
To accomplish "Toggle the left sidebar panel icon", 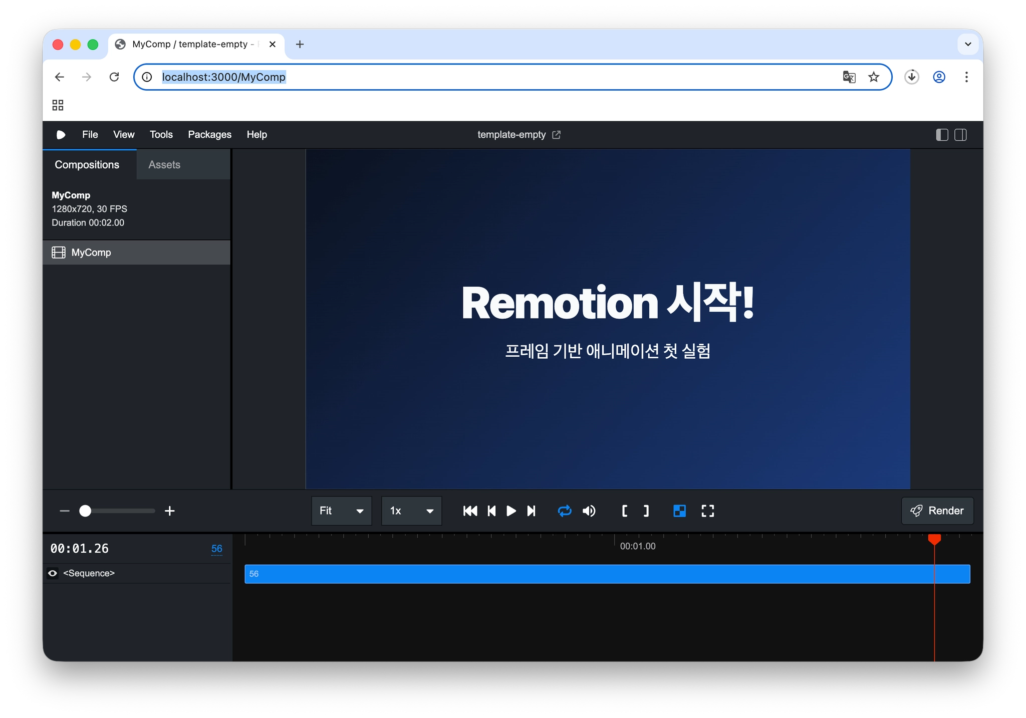I will (942, 134).
